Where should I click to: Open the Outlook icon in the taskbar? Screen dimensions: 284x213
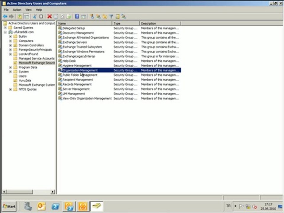[41, 206]
